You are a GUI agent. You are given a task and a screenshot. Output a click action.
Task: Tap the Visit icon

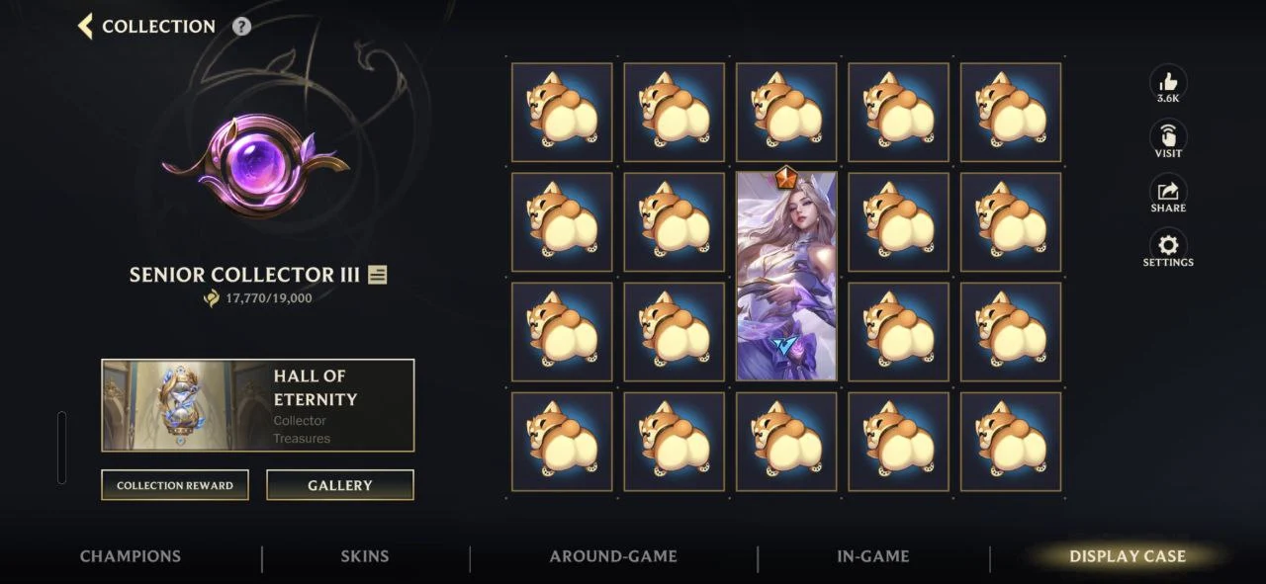pyautogui.click(x=1168, y=136)
